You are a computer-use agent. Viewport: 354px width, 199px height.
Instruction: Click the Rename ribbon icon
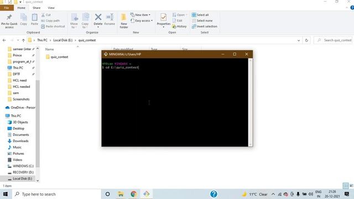(110, 19)
